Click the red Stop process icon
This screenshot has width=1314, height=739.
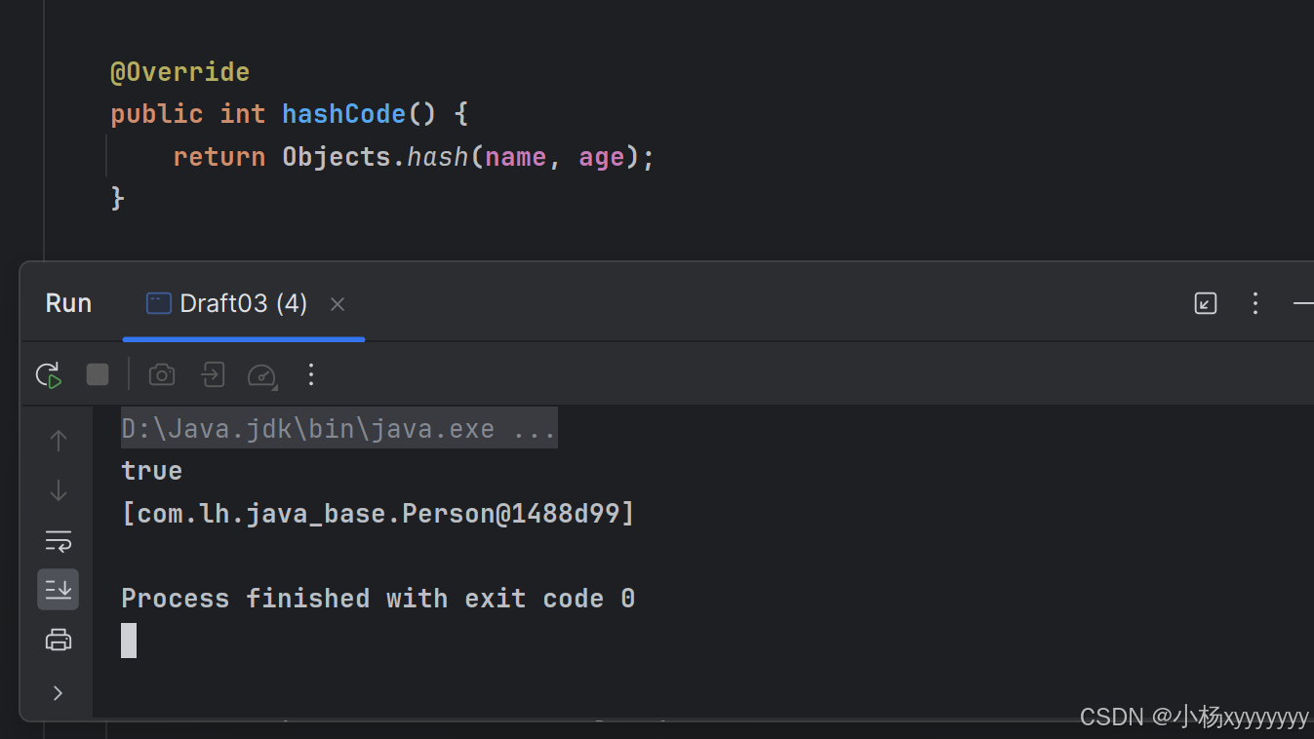point(98,374)
